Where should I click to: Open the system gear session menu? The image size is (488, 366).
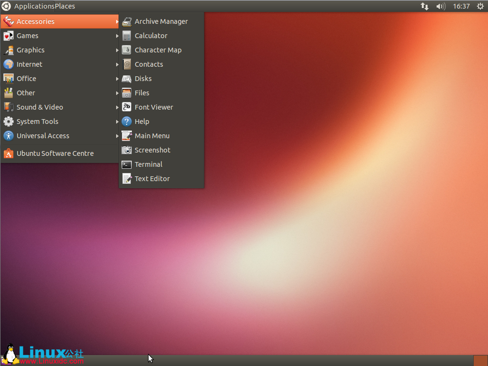point(480,7)
